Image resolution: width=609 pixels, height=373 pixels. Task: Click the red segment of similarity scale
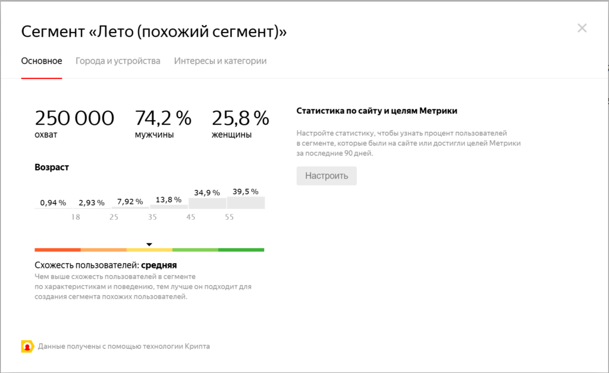click(58, 250)
